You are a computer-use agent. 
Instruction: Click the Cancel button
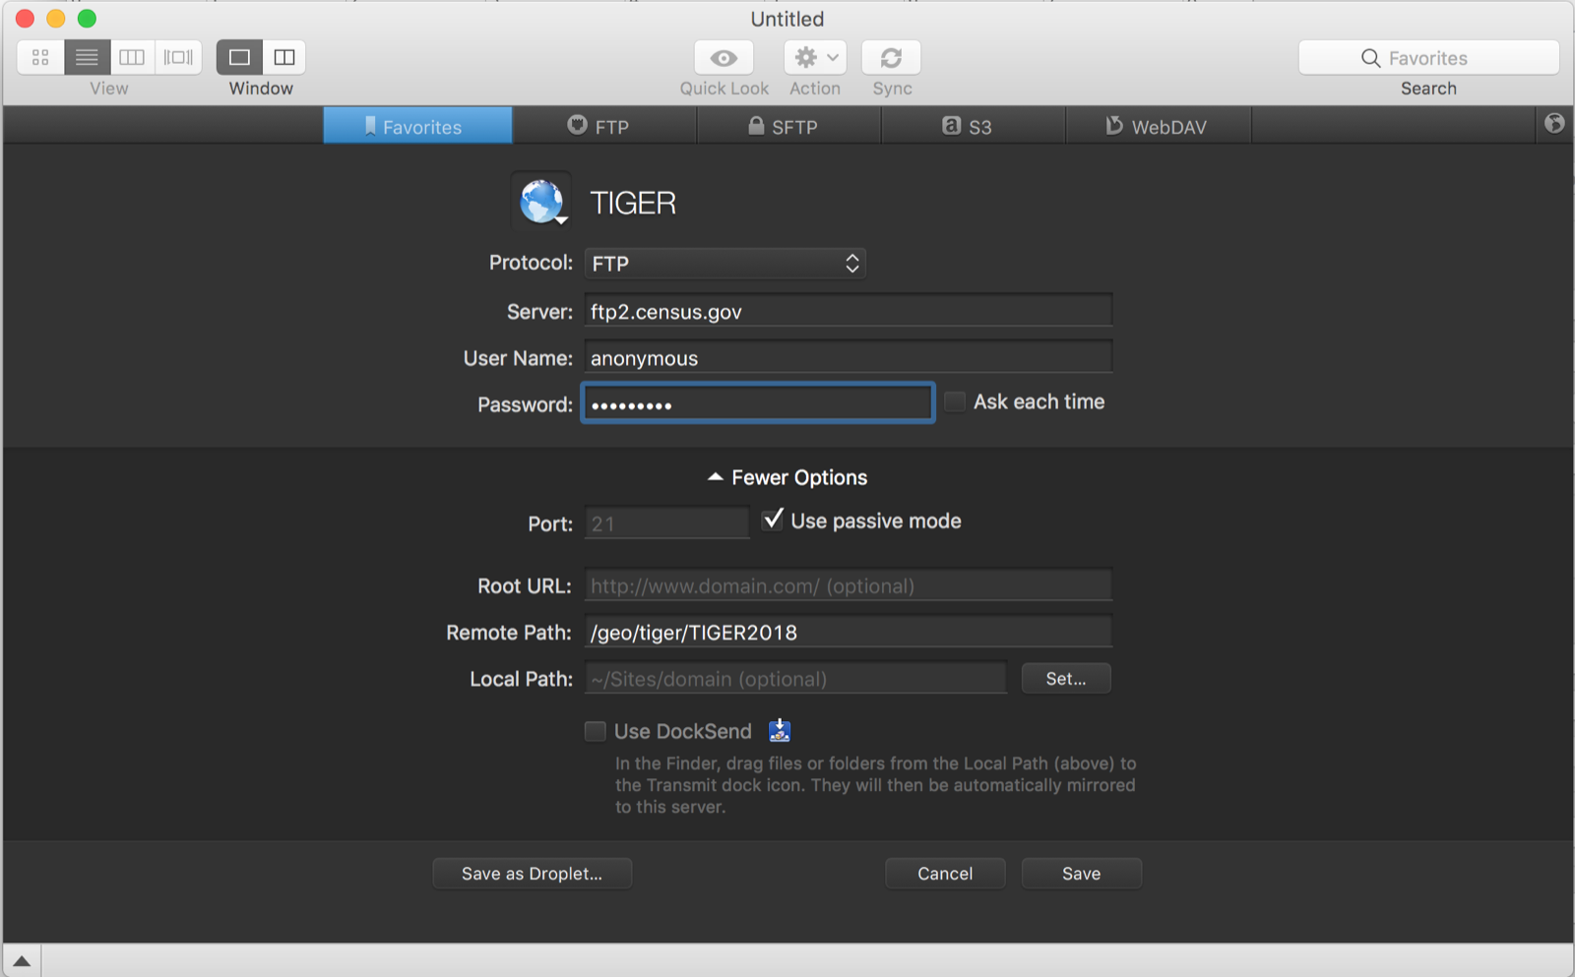pos(945,873)
